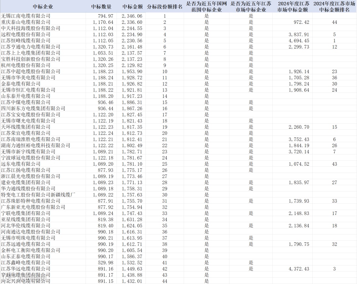This screenshot has width=357, height=284.
Task: Click the Jiangsu amount 4,694.45
Action: tap(299, 41)
